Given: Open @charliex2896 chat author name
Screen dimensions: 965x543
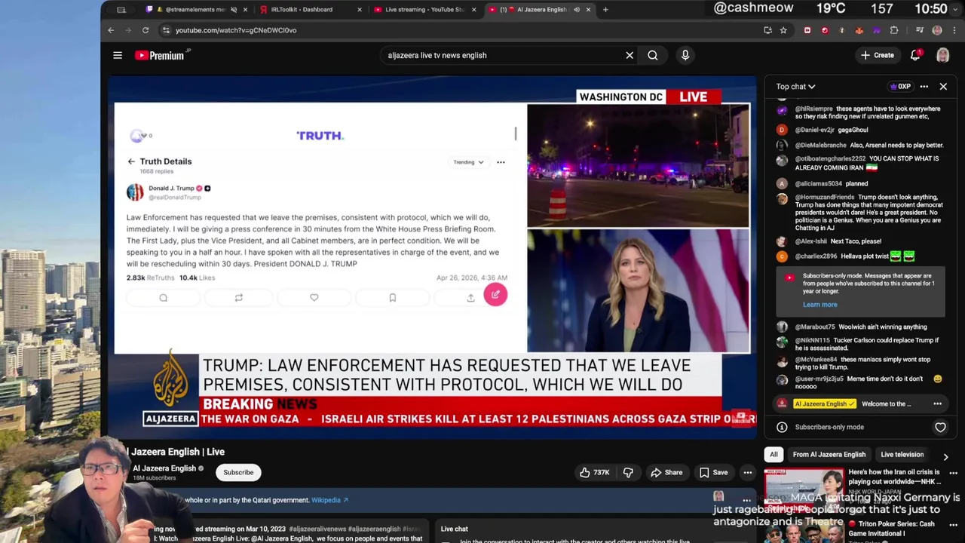Looking at the screenshot, I should pyautogui.click(x=816, y=256).
